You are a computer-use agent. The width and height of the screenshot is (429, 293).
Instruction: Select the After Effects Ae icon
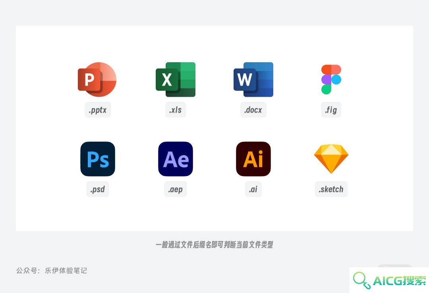pos(176,159)
